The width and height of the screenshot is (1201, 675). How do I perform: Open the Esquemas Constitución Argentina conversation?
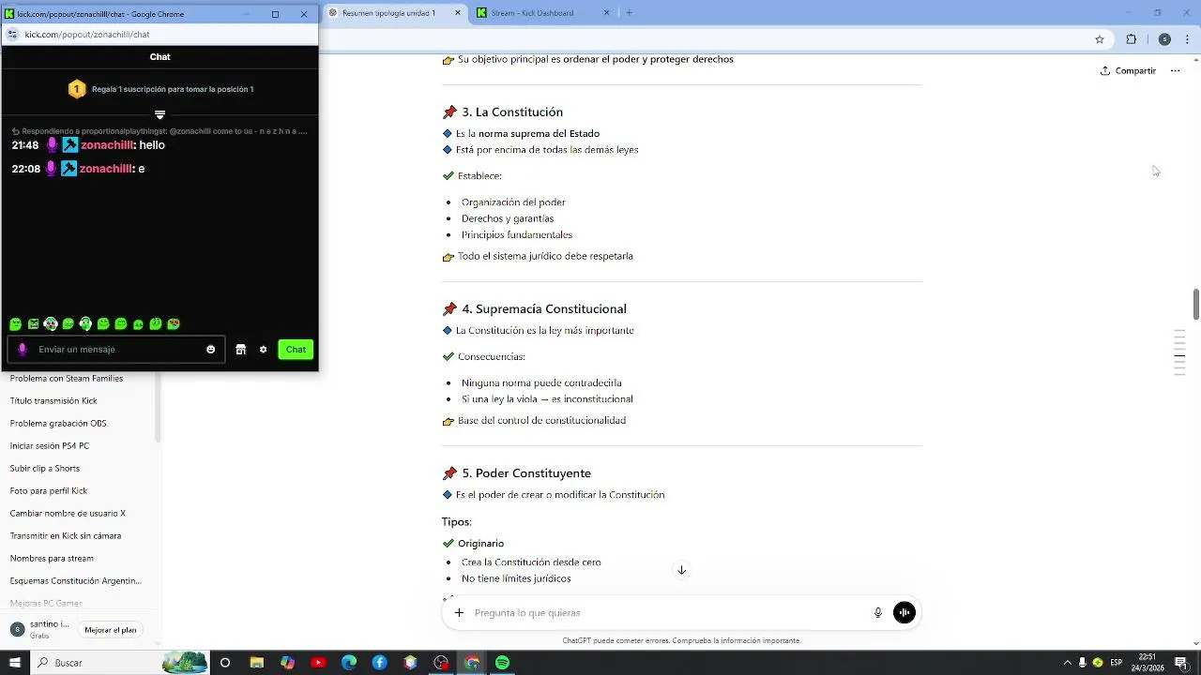pos(77,581)
